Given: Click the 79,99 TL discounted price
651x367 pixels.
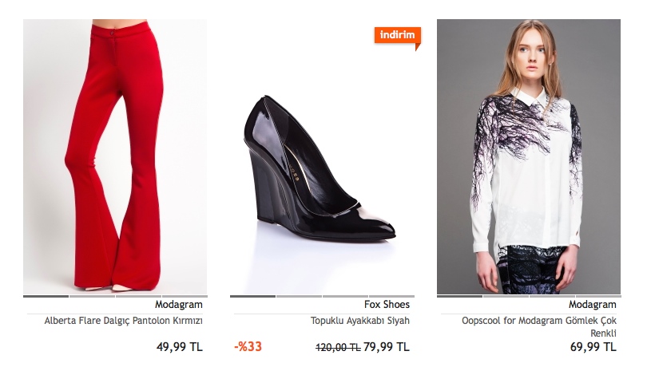Looking at the screenshot, I should point(387,347).
